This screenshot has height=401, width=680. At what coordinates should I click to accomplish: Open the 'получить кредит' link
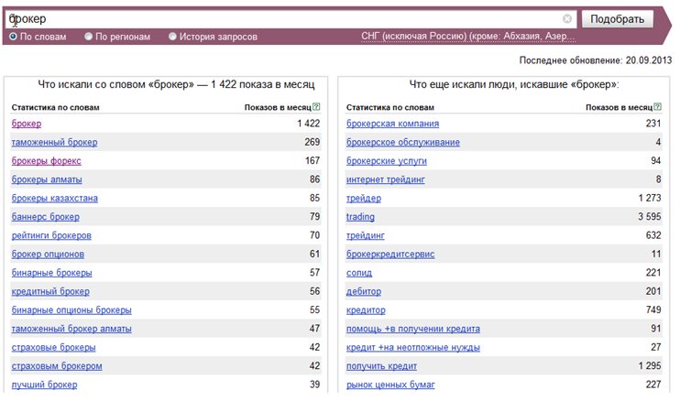(x=381, y=366)
